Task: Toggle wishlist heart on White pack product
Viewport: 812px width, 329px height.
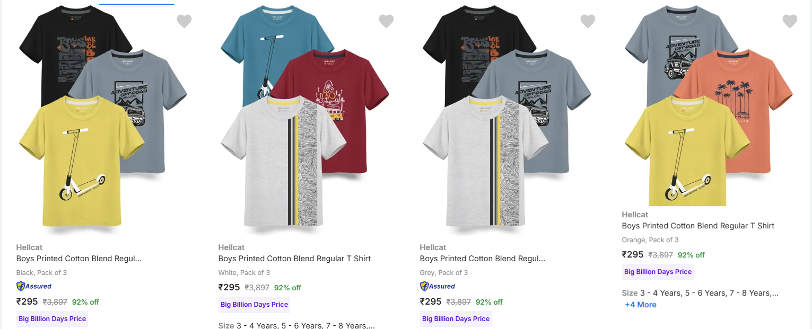Action: click(386, 21)
